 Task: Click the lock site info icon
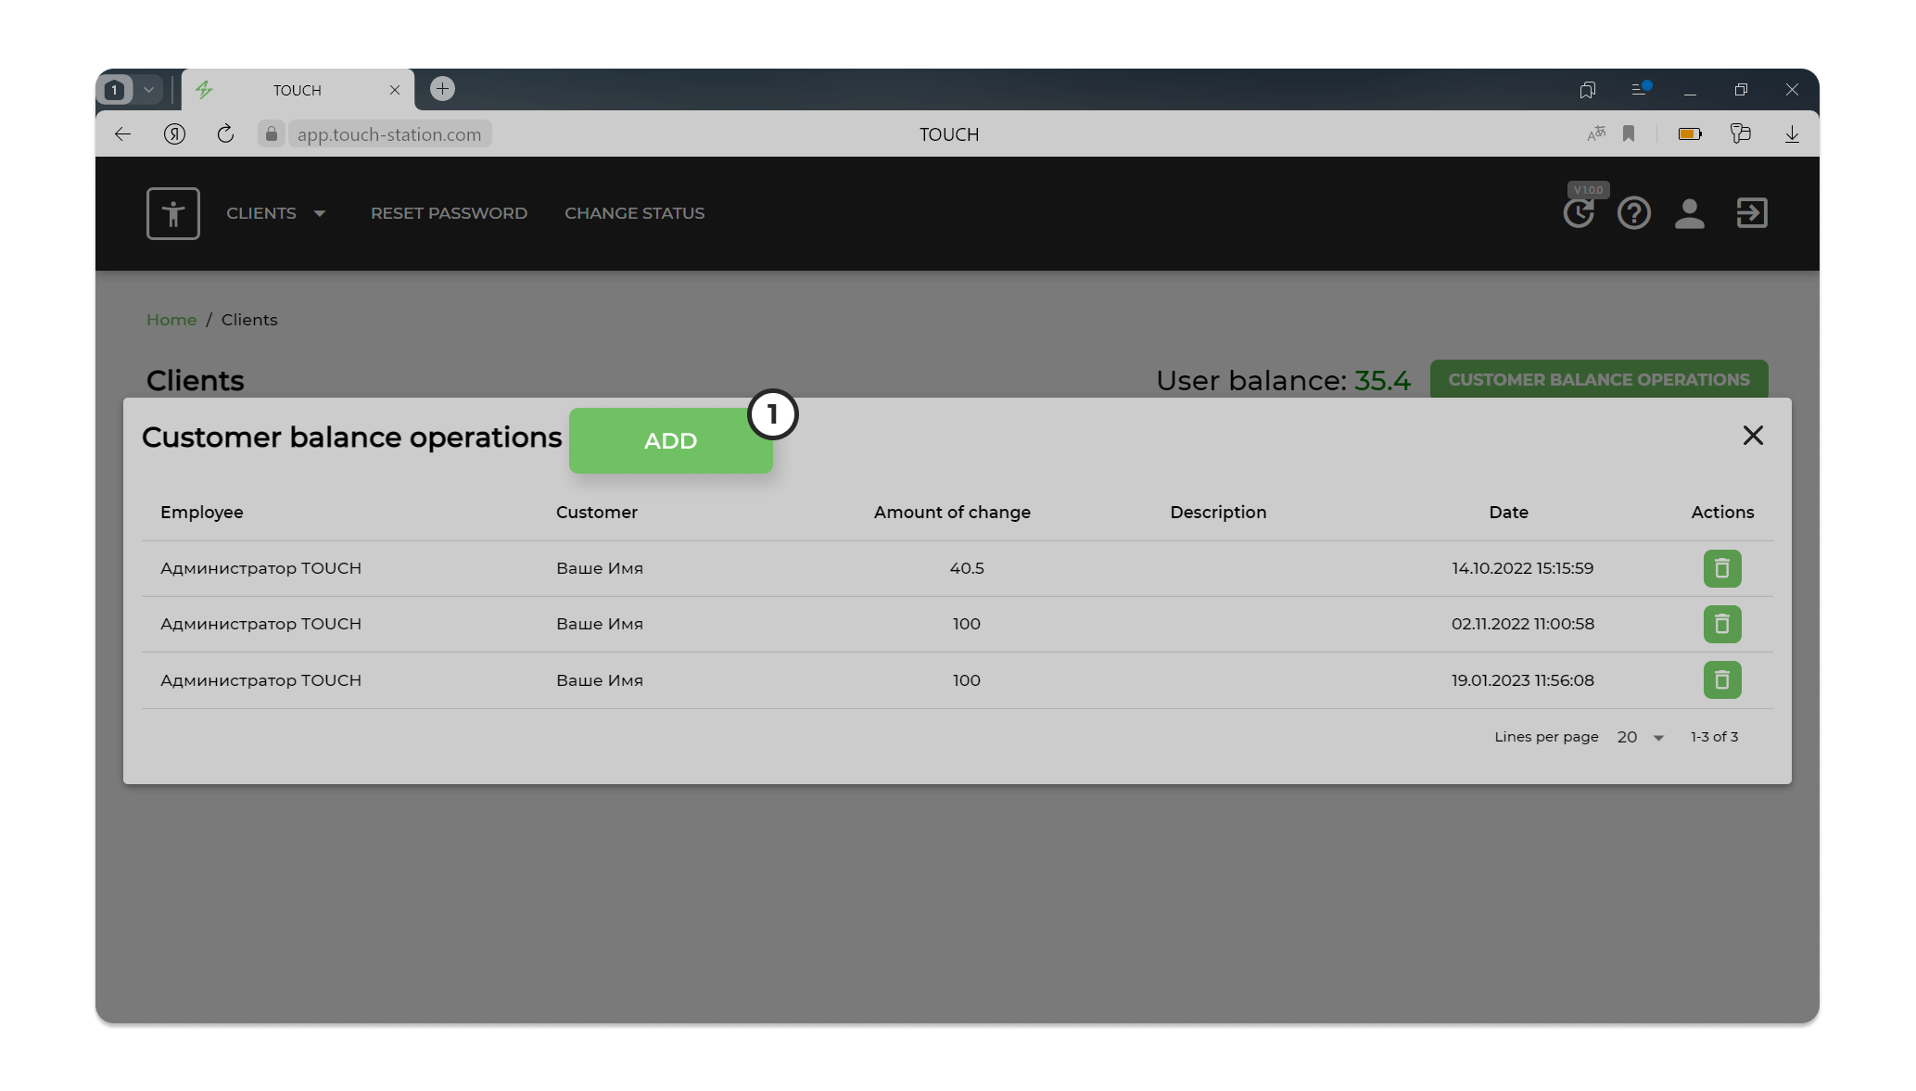(272, 134)
